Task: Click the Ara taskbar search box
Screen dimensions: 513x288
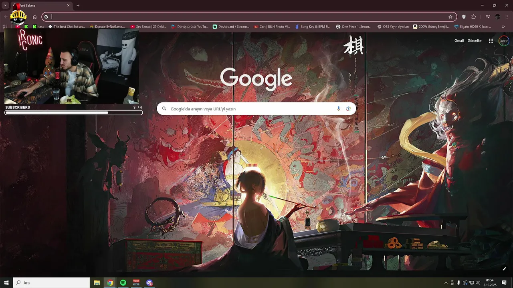Action: pyautogui.click(x=51, y=283)
